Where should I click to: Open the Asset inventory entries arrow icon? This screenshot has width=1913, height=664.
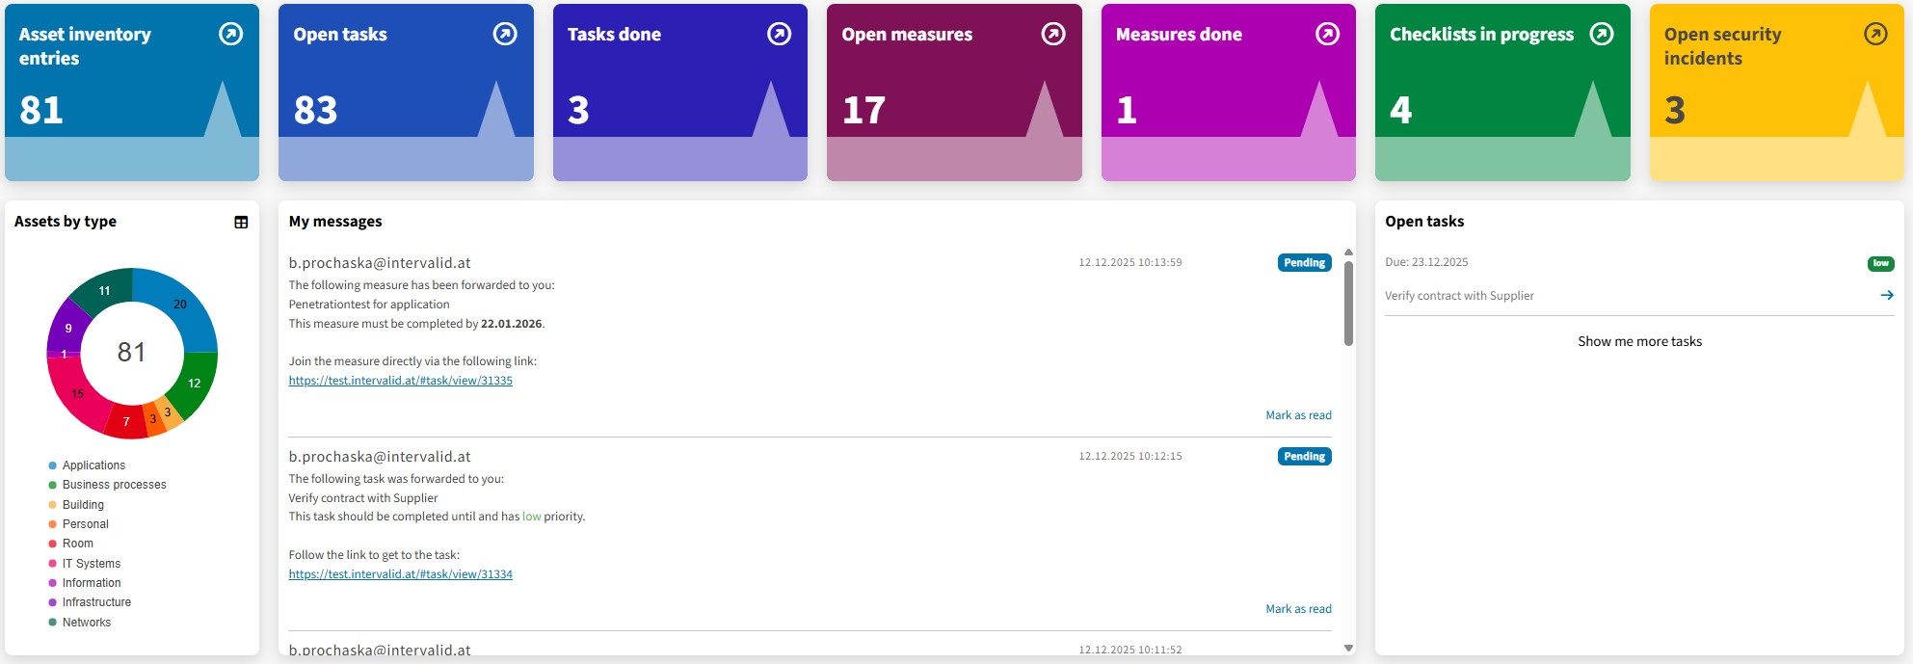tap(230, 35)
